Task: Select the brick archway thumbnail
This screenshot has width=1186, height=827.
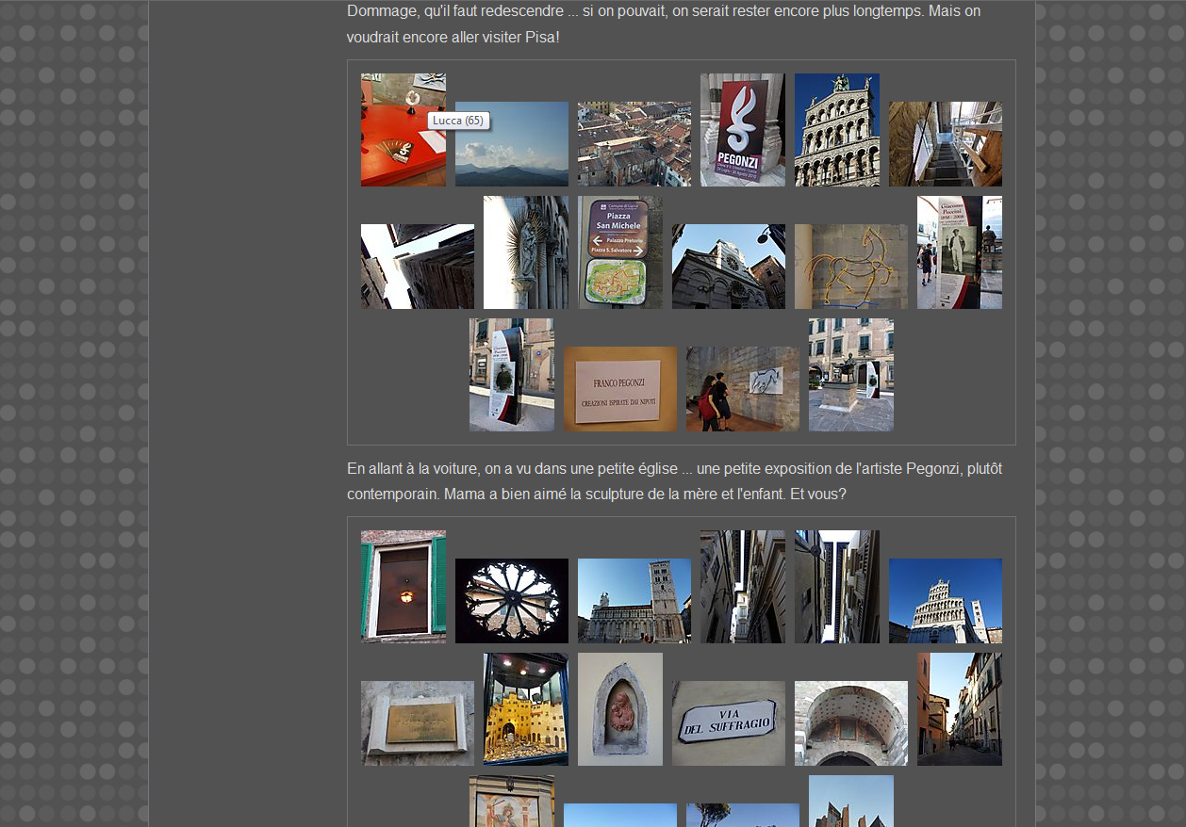Action: tap(850, 722)
